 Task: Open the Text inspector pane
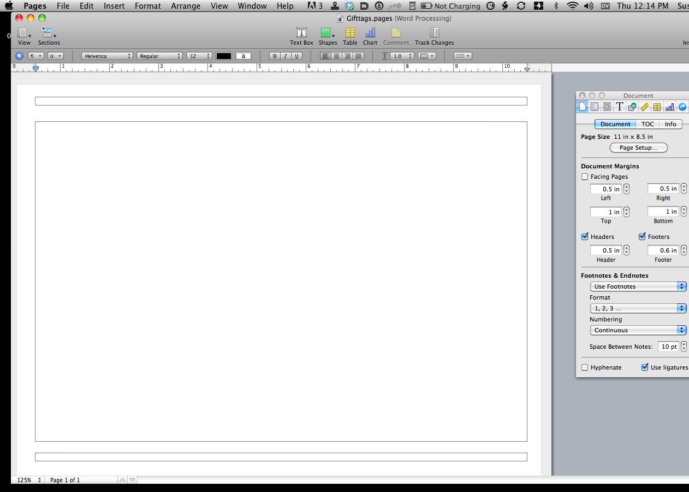pos(620,107)
